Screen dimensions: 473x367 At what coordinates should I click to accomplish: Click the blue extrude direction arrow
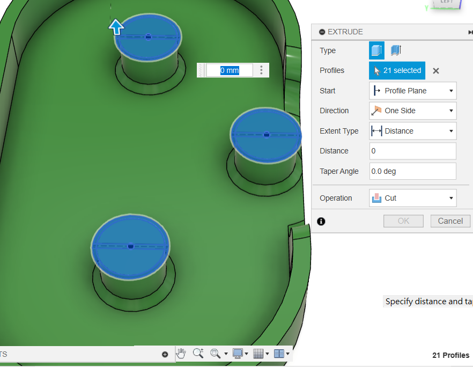coord(116,27)
